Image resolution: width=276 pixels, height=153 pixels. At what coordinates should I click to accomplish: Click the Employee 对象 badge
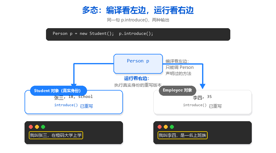[178, 90]
